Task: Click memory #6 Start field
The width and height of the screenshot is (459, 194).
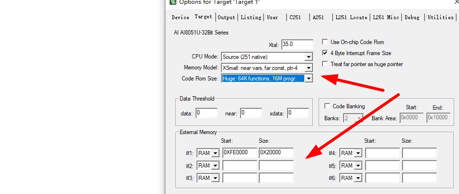Action: click(383, 178)
